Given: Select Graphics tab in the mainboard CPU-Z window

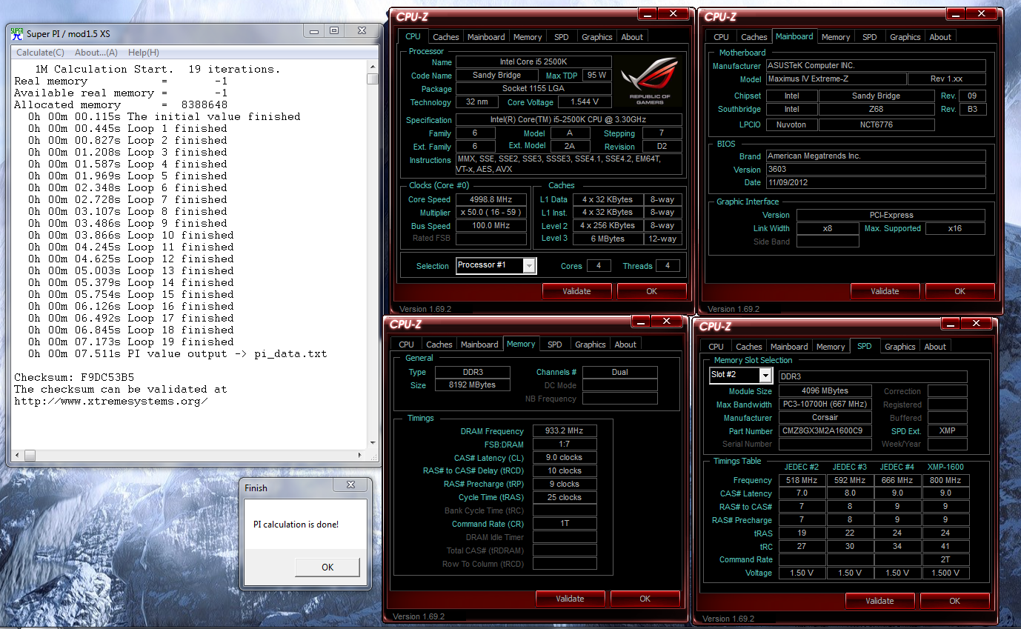Looking at the screenshot, I should point(905,37).
